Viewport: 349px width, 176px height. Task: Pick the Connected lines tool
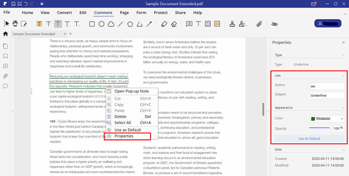point(140,24)
